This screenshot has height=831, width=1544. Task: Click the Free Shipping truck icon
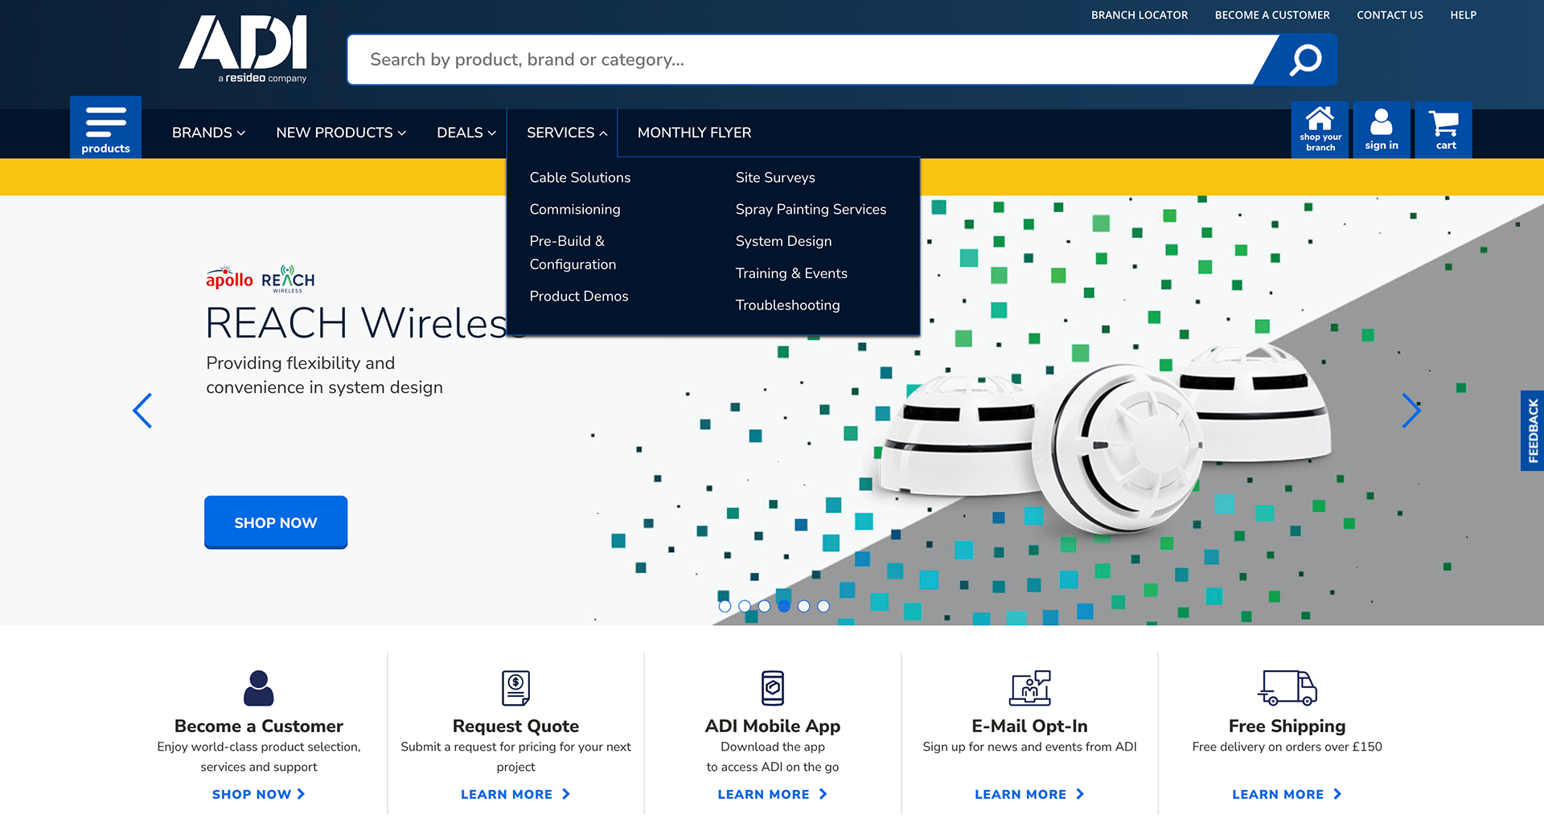pos(1287,688)
